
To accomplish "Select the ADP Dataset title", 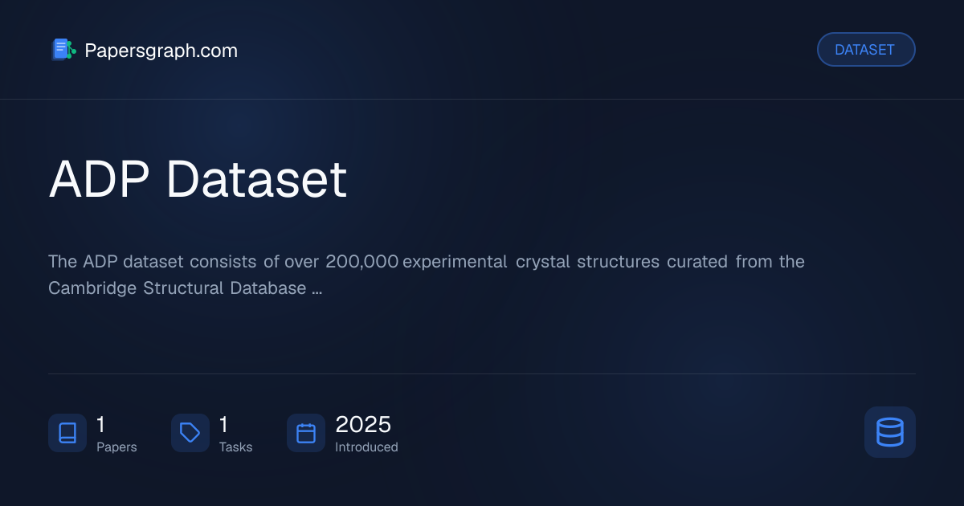I will (x=198, y=179).
